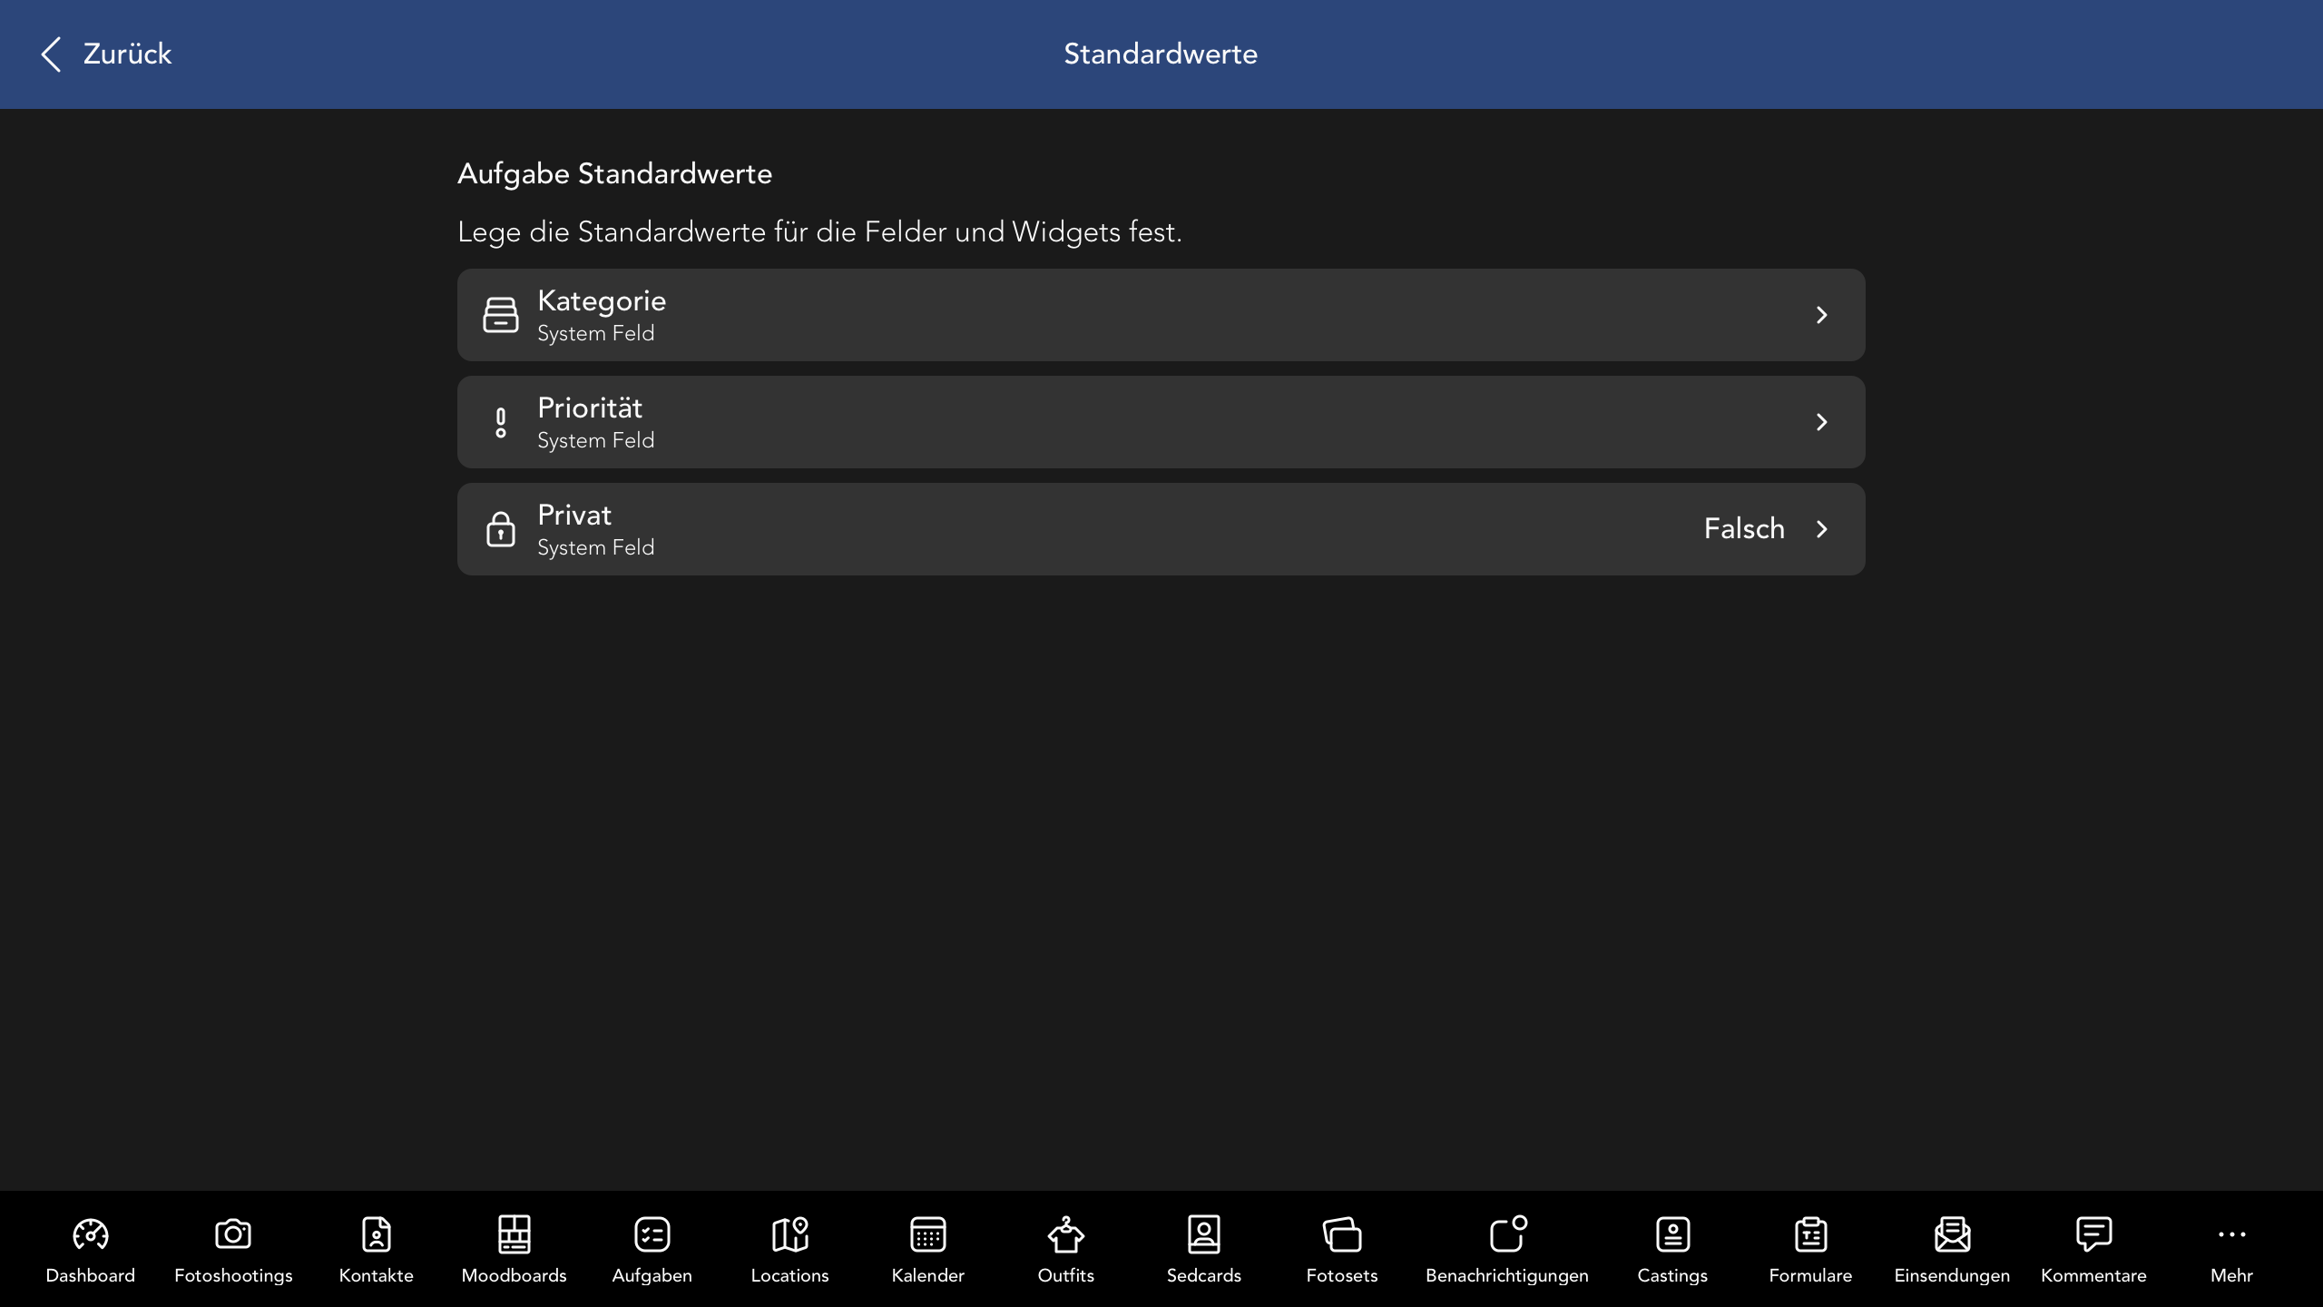Open Locations map pin icon

pyautogui.click(x=789, y=1234)
